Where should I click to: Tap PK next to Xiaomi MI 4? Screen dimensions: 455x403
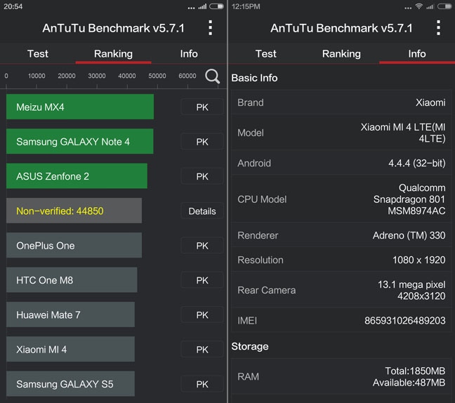coord(202,350)
